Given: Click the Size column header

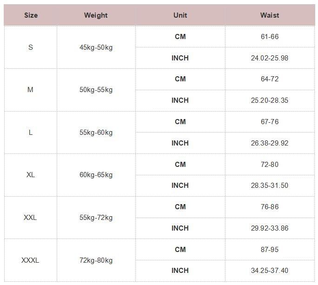Looking at the screenshot, I should pyautogui.click(x=31, y=15).
